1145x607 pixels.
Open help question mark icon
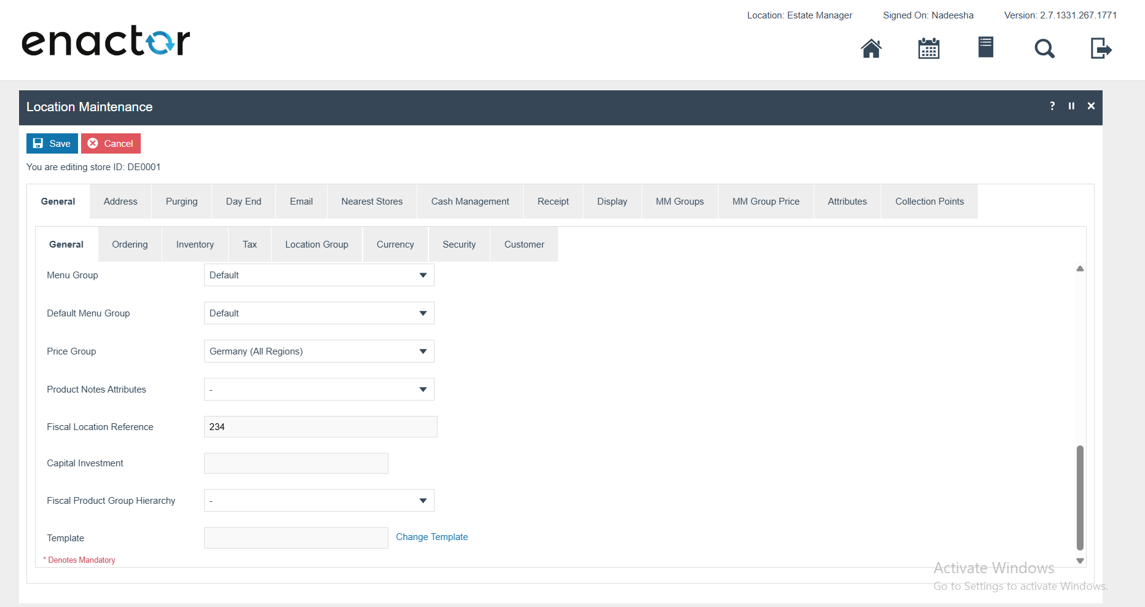[1052, 106]
